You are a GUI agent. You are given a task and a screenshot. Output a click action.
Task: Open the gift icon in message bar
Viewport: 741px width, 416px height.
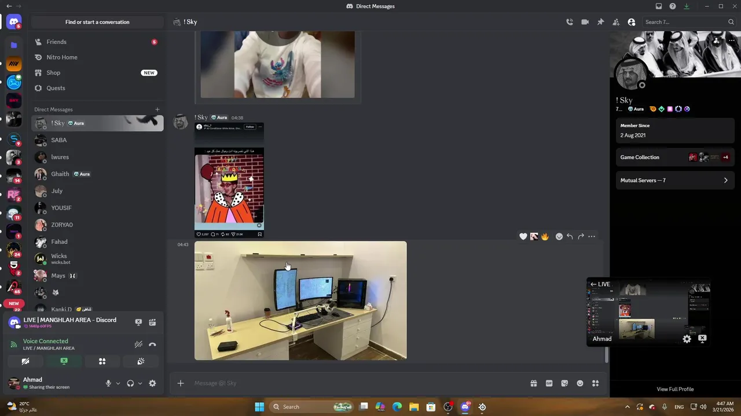[x=534, y=383]
